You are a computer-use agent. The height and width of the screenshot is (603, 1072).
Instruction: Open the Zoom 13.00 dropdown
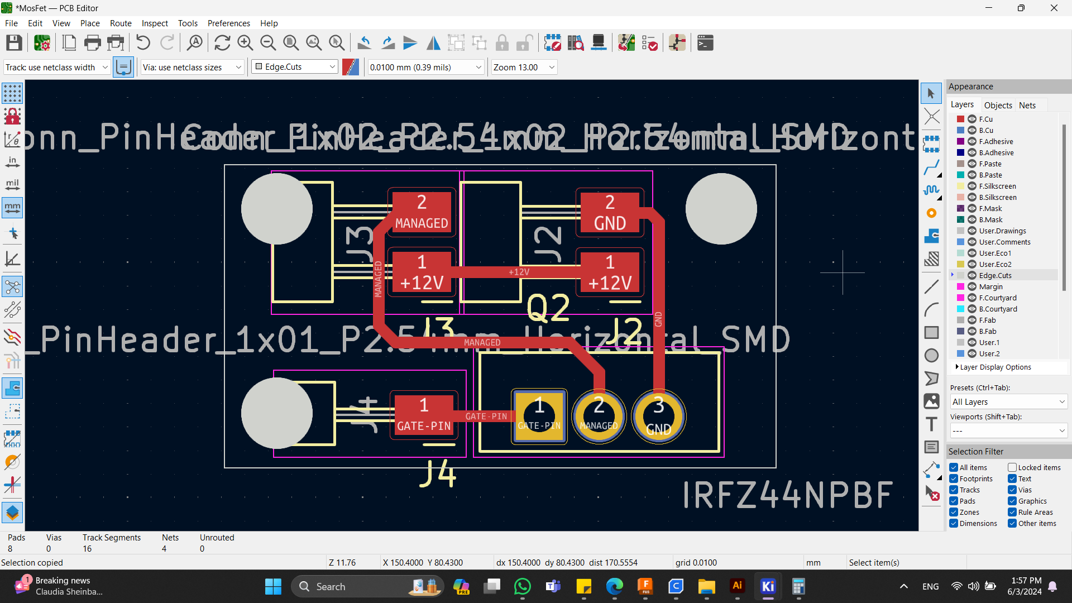pyautogui.click(x=524, y=67)
